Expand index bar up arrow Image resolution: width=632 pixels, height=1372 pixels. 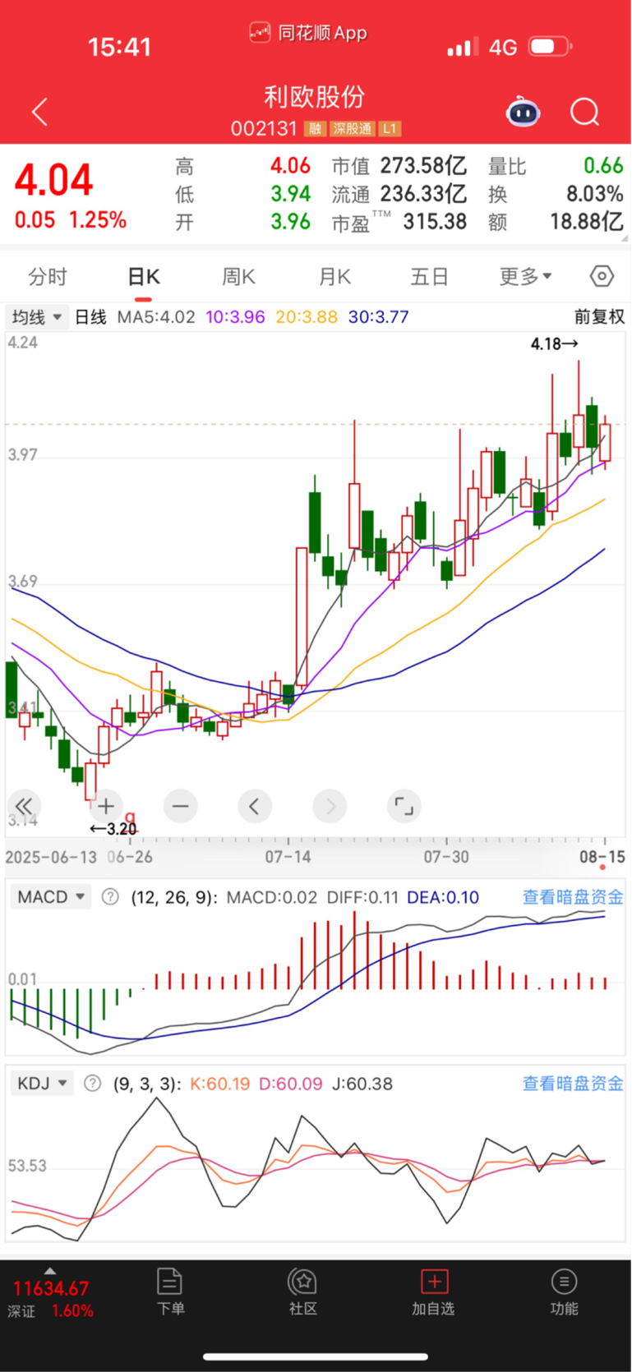click(x=50, y=1270)
